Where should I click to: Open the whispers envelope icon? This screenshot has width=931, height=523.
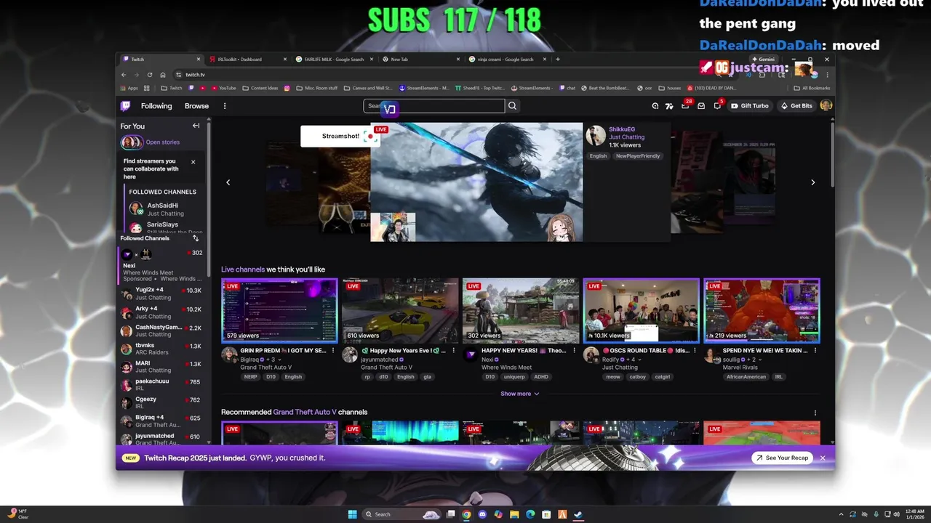point(701,106)
